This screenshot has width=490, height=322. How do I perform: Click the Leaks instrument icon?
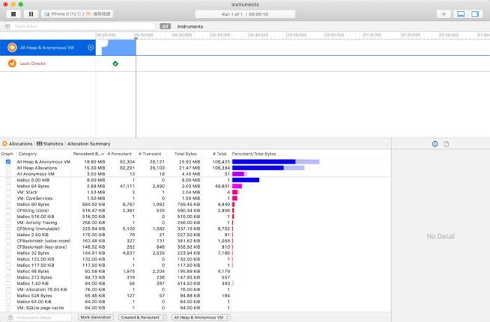[x=12, y=64]
